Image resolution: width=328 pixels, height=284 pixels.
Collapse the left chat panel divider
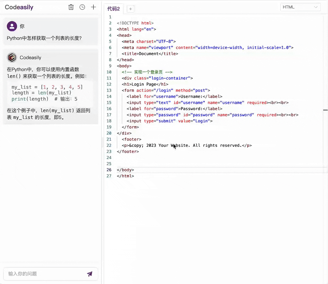coord(102,143)
